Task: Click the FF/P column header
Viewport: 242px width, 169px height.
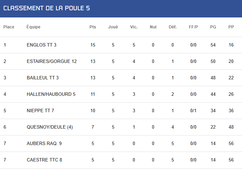Action: [193, 27]
